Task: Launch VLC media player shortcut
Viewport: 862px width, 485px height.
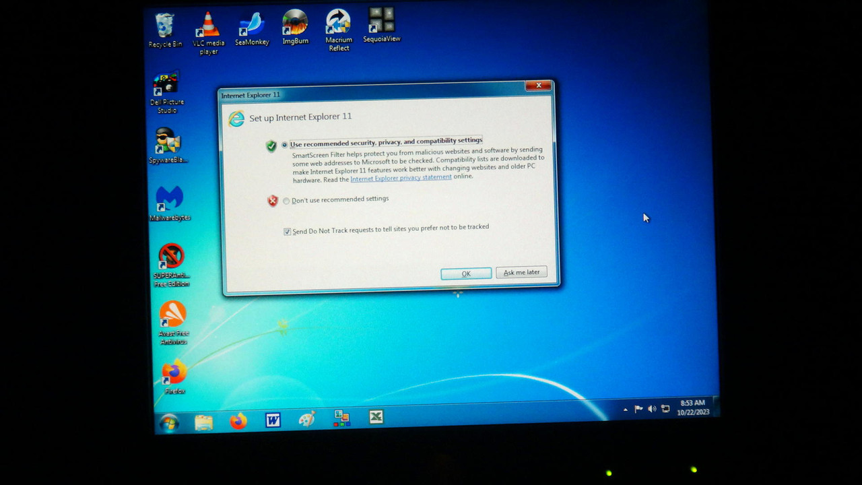Action: [208, 34]
